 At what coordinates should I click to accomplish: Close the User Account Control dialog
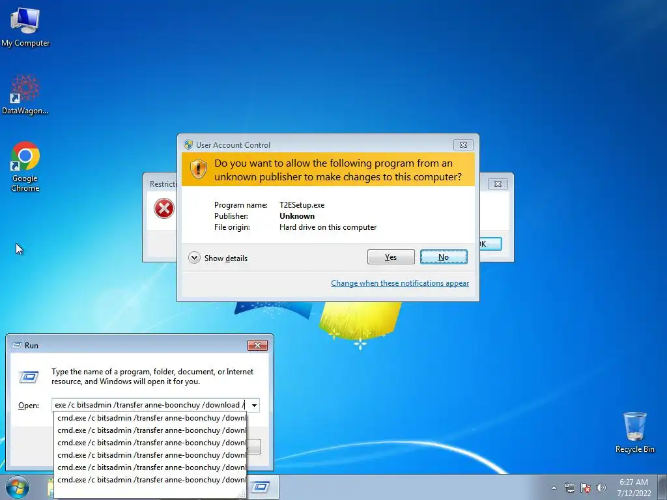[463, 145]
